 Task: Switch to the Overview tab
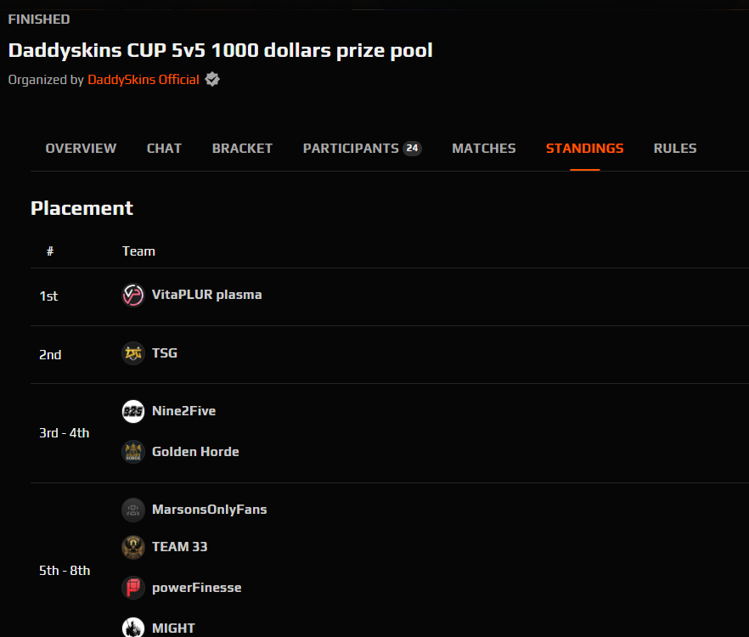(81, 149)
